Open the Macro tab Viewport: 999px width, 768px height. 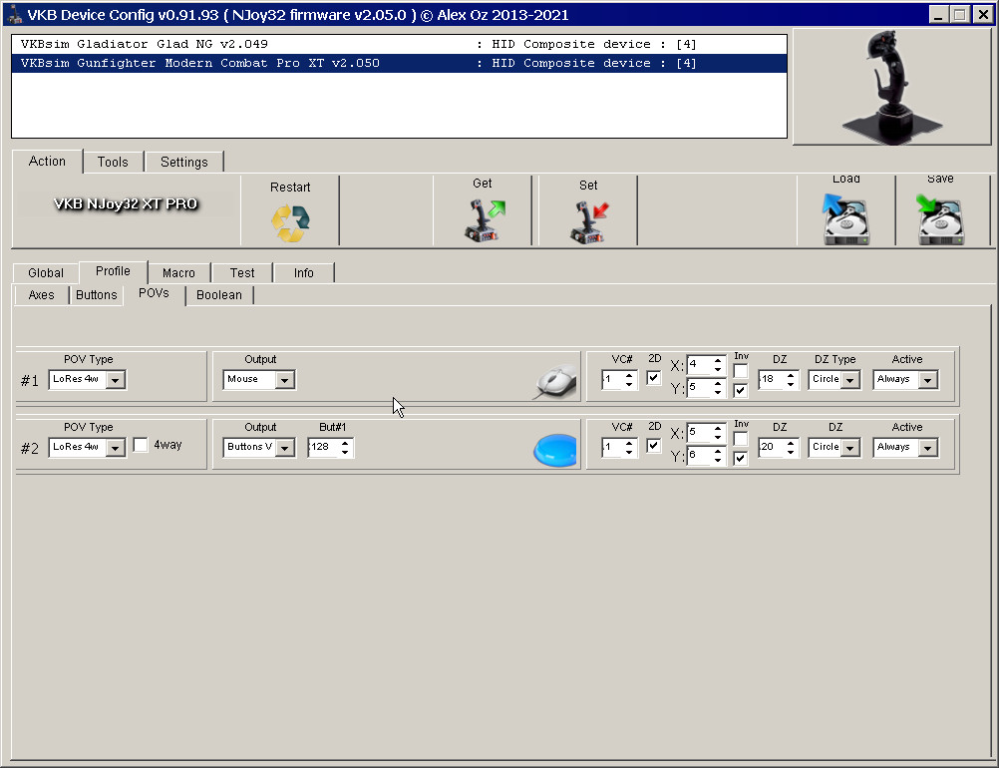(178, 272)
